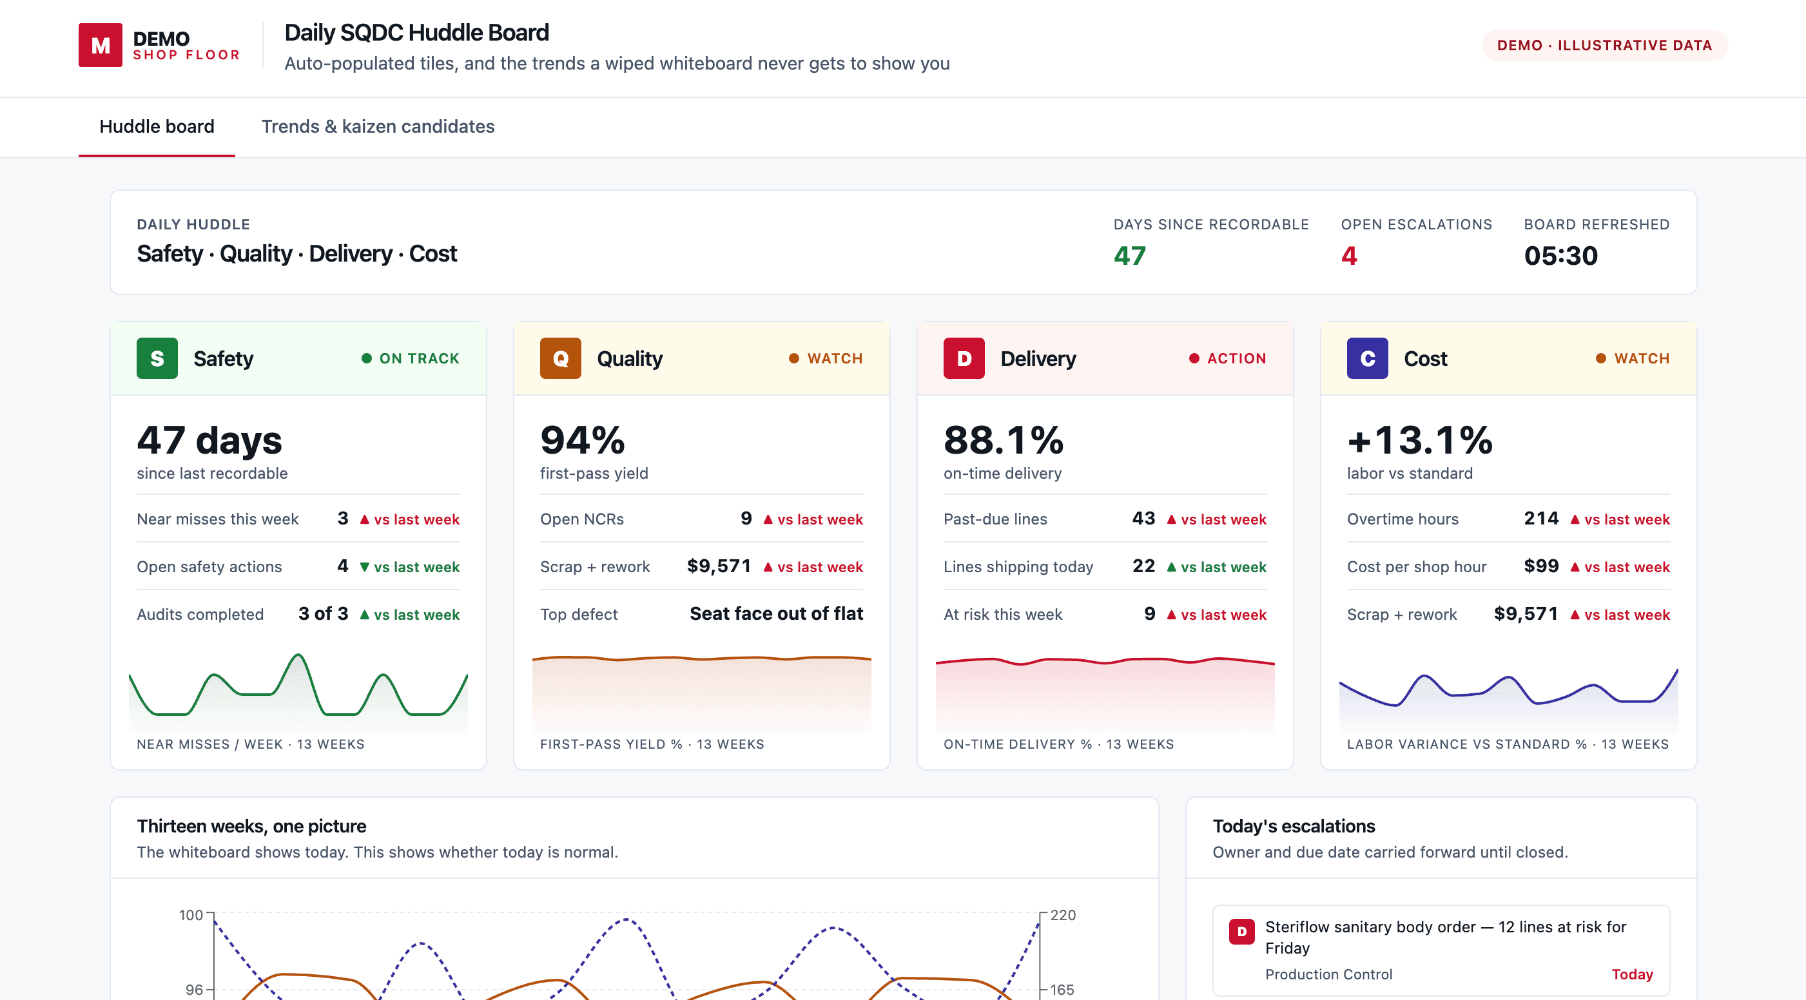
Task: Click the Near misses per week sparkline
Action: pos(298,693)
